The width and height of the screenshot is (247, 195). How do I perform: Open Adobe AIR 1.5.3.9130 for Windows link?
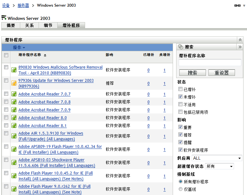51,136
